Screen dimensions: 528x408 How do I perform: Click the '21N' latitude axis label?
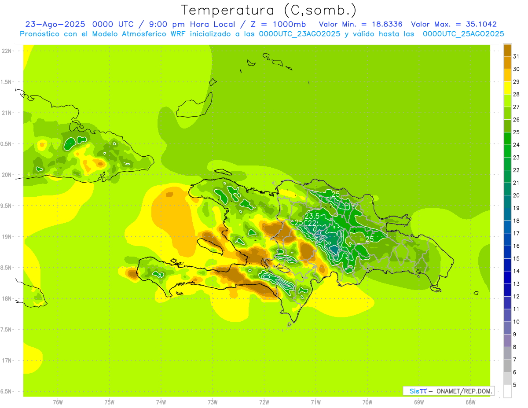7,113
